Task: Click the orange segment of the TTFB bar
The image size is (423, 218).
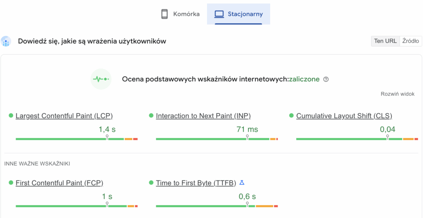Action: 264,206
